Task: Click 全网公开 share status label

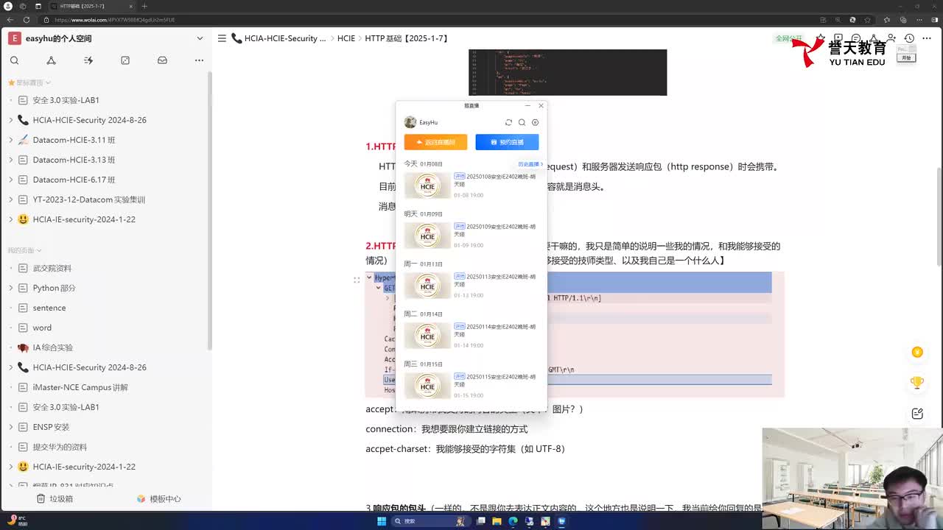Action: tap(788, 38)
